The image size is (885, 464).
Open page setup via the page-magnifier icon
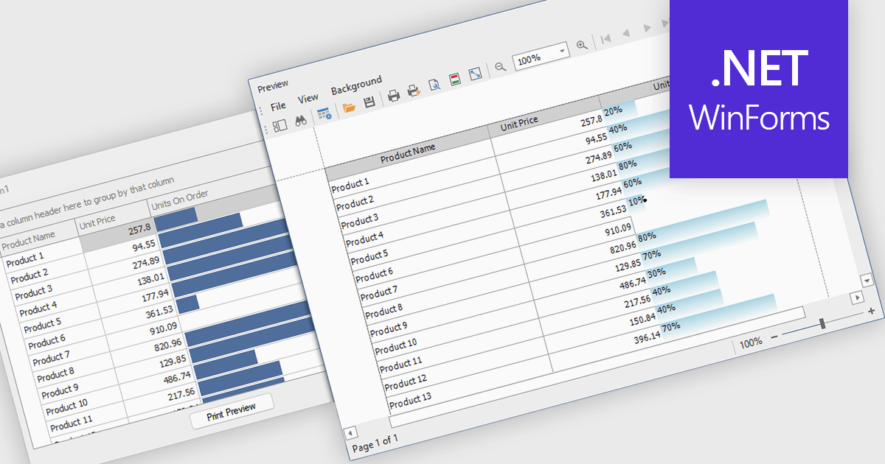click(x=435, y=86)
